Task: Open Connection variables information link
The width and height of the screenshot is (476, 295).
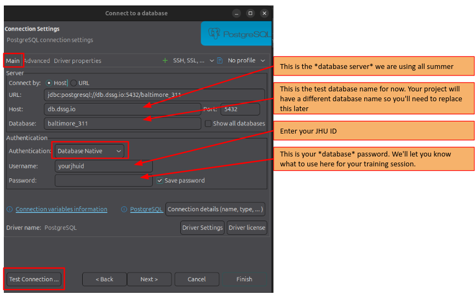Action: click(61, 209)
